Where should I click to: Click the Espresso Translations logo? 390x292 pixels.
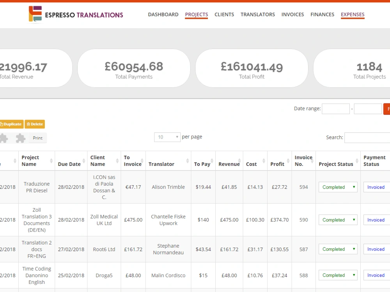pos(76,14)
